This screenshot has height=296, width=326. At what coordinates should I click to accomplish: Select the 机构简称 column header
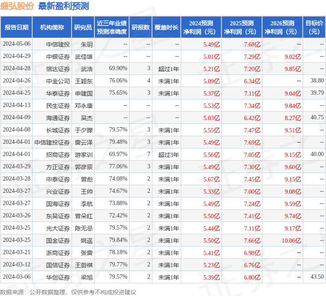[52, 27]
